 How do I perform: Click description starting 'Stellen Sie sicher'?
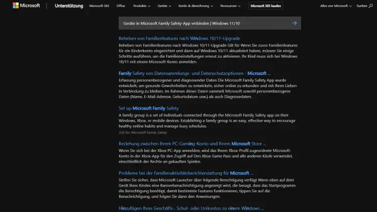(207, 188)
